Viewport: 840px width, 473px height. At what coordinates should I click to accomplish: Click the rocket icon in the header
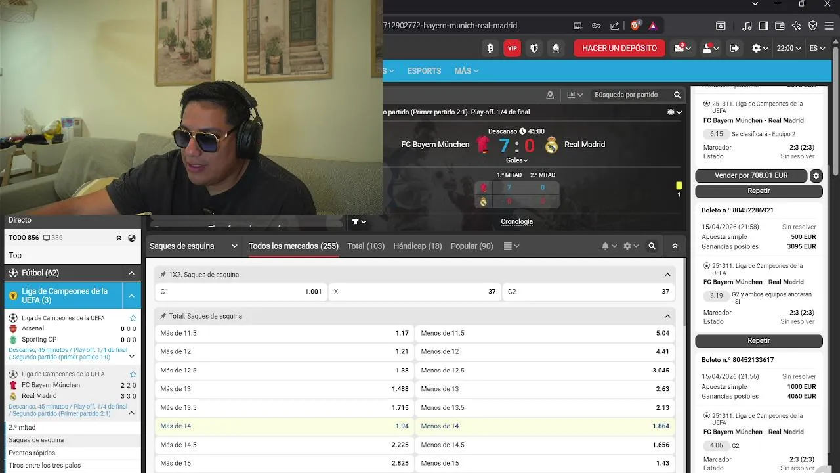556,48
